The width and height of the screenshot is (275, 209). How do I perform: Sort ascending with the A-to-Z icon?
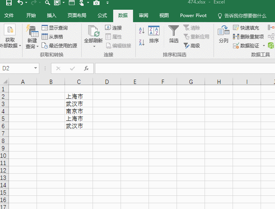142,31
